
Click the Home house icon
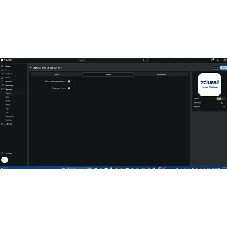tap(2, 66)
